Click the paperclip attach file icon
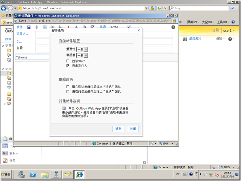 (37, 27)
